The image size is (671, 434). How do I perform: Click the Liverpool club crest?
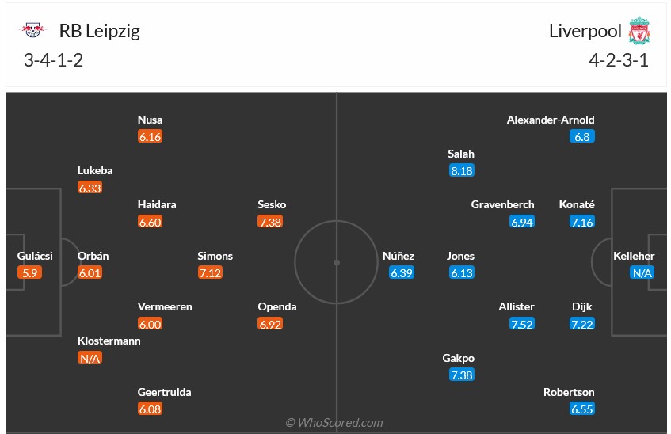click(638, 31)
